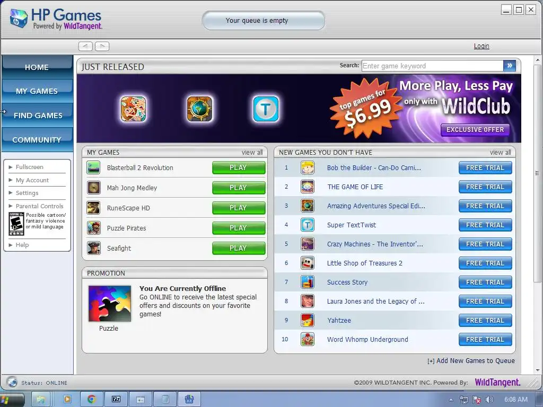Go back with the left arrow button
Image resolution: width=543 pixels, height=407 pixels.
85,46
